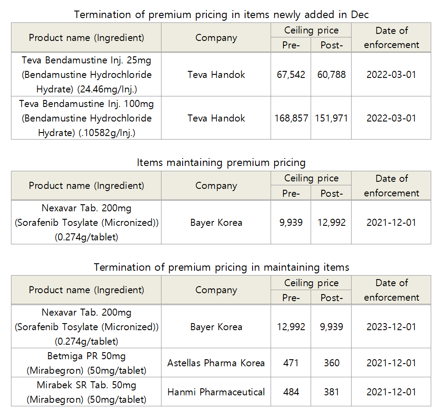Click the Teva Bendamustine Inj. 100mg product cell

(x=86, y=118)
